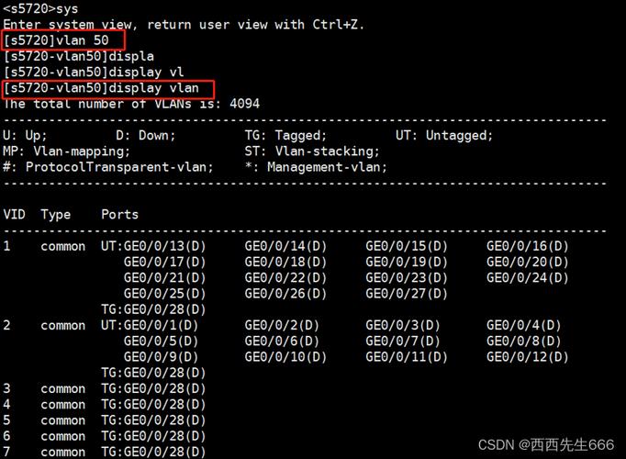Screen dimensions: 626x459
Task: Click the 'VID' column header
Action: 15,215
